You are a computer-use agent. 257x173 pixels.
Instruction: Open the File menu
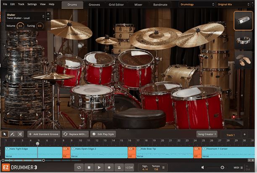[5, 4]
